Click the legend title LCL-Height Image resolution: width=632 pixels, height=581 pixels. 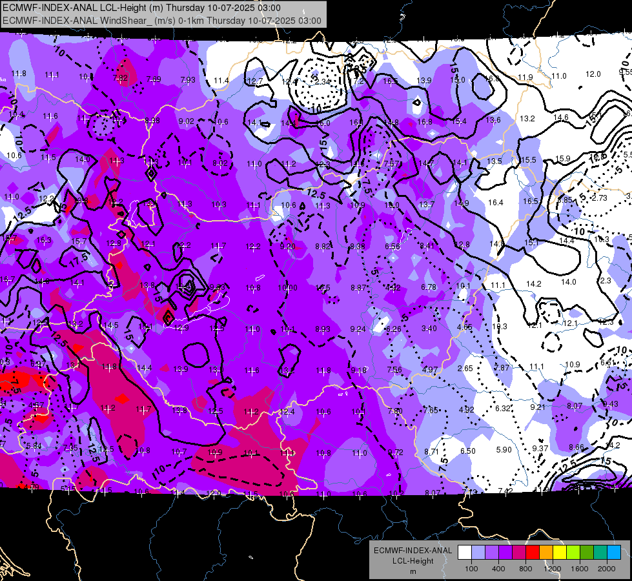tap(413, 561)
